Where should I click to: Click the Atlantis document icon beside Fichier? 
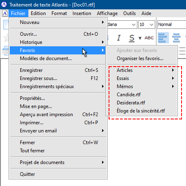[5, 13]
